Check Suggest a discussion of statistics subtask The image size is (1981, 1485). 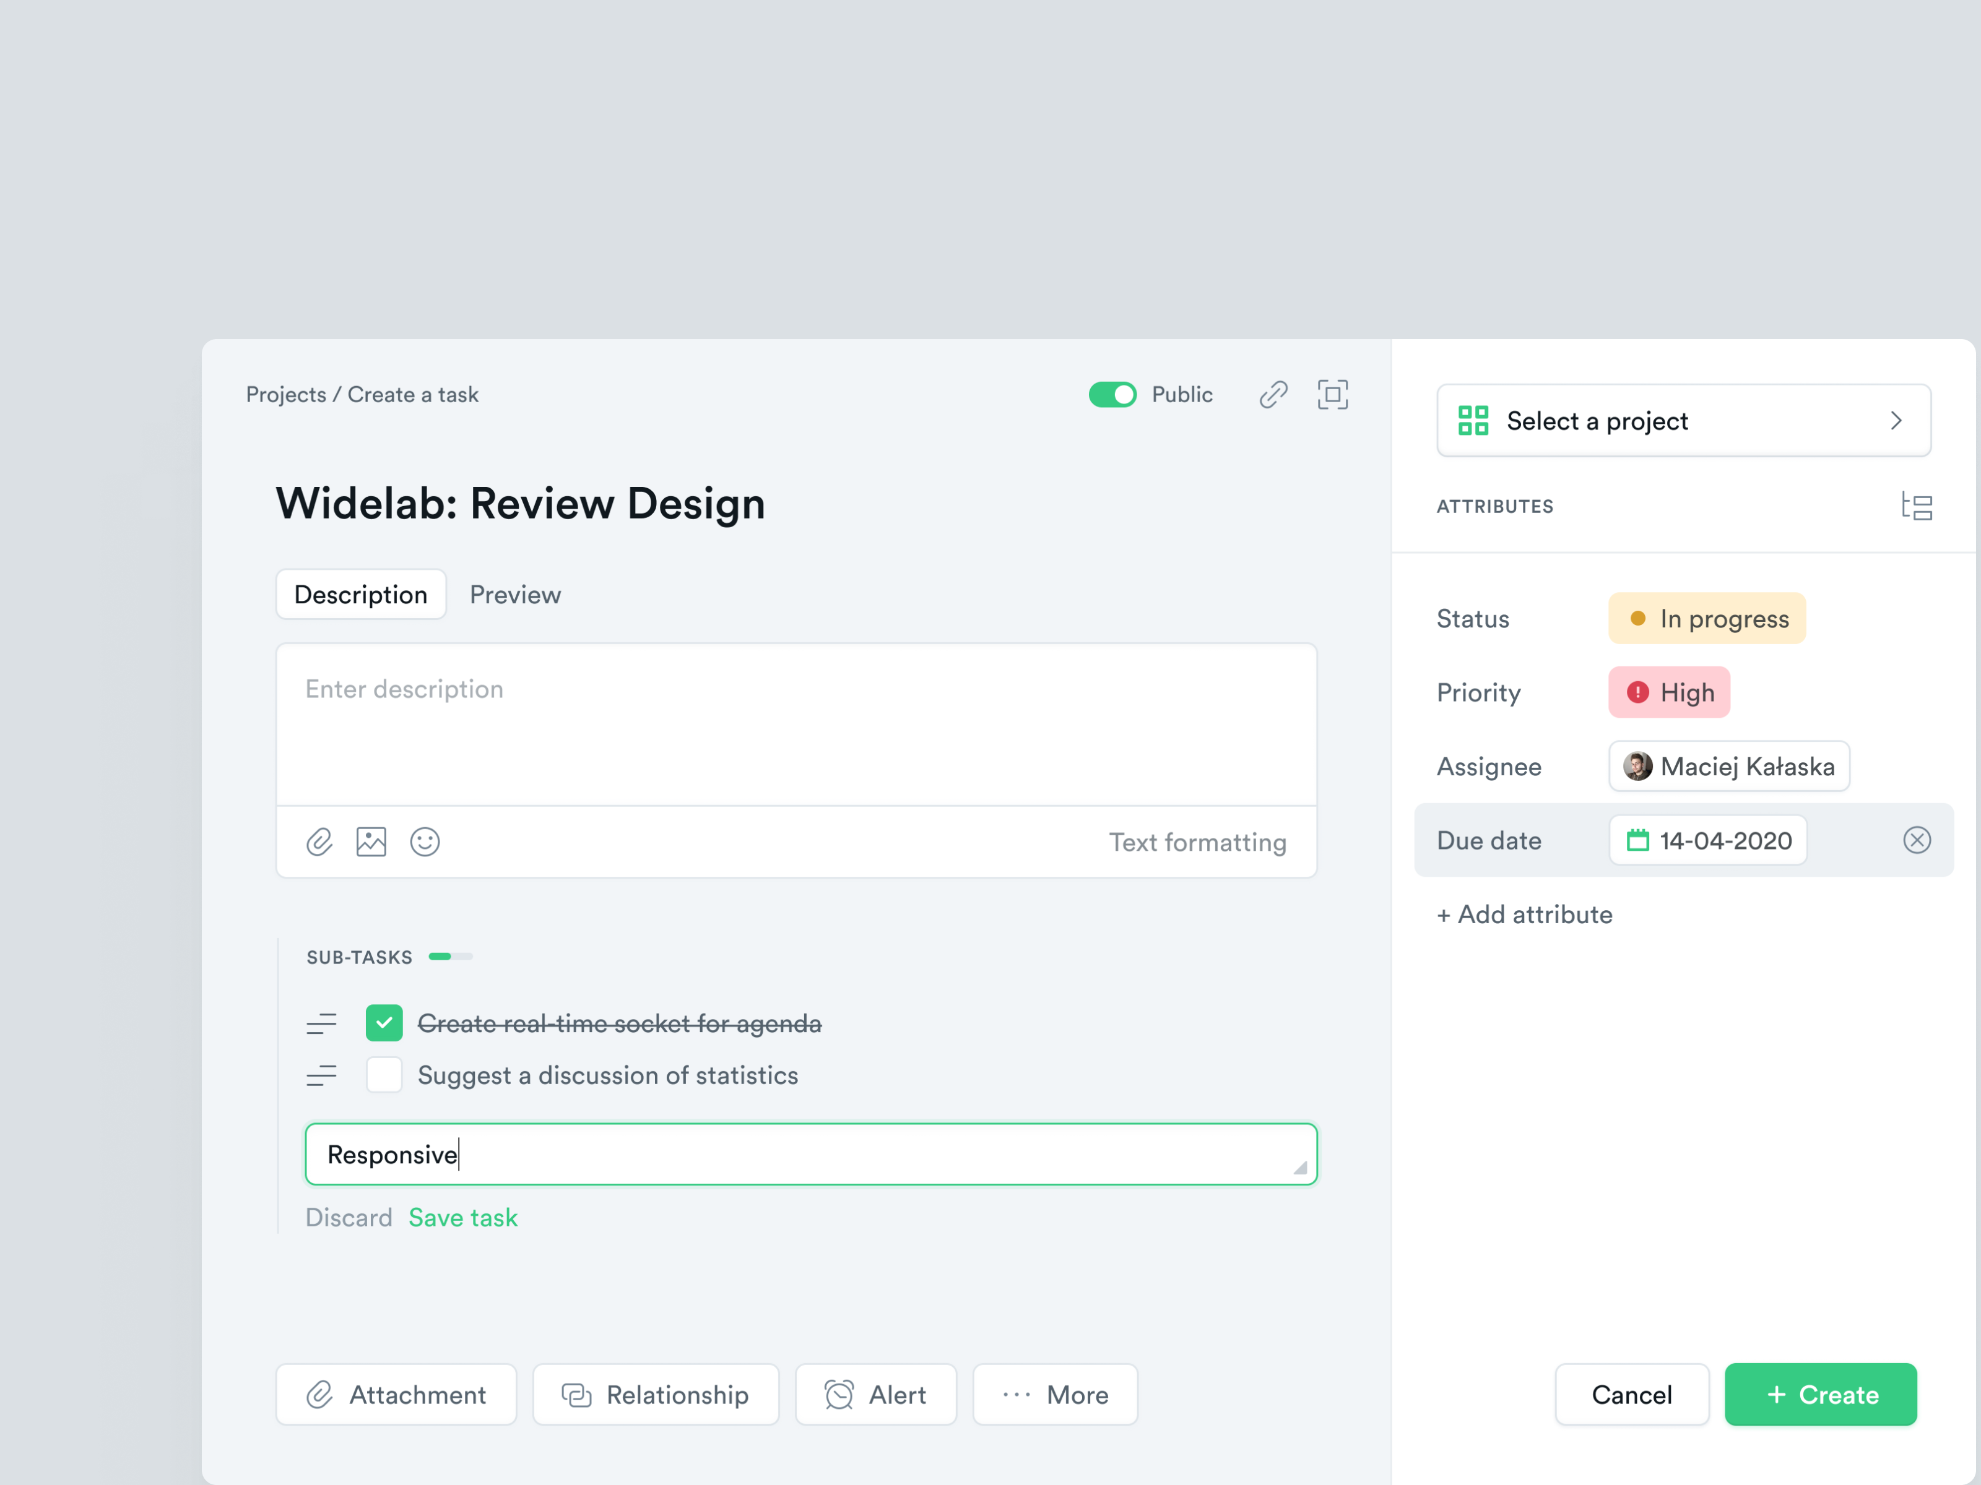pos(383,1075)
